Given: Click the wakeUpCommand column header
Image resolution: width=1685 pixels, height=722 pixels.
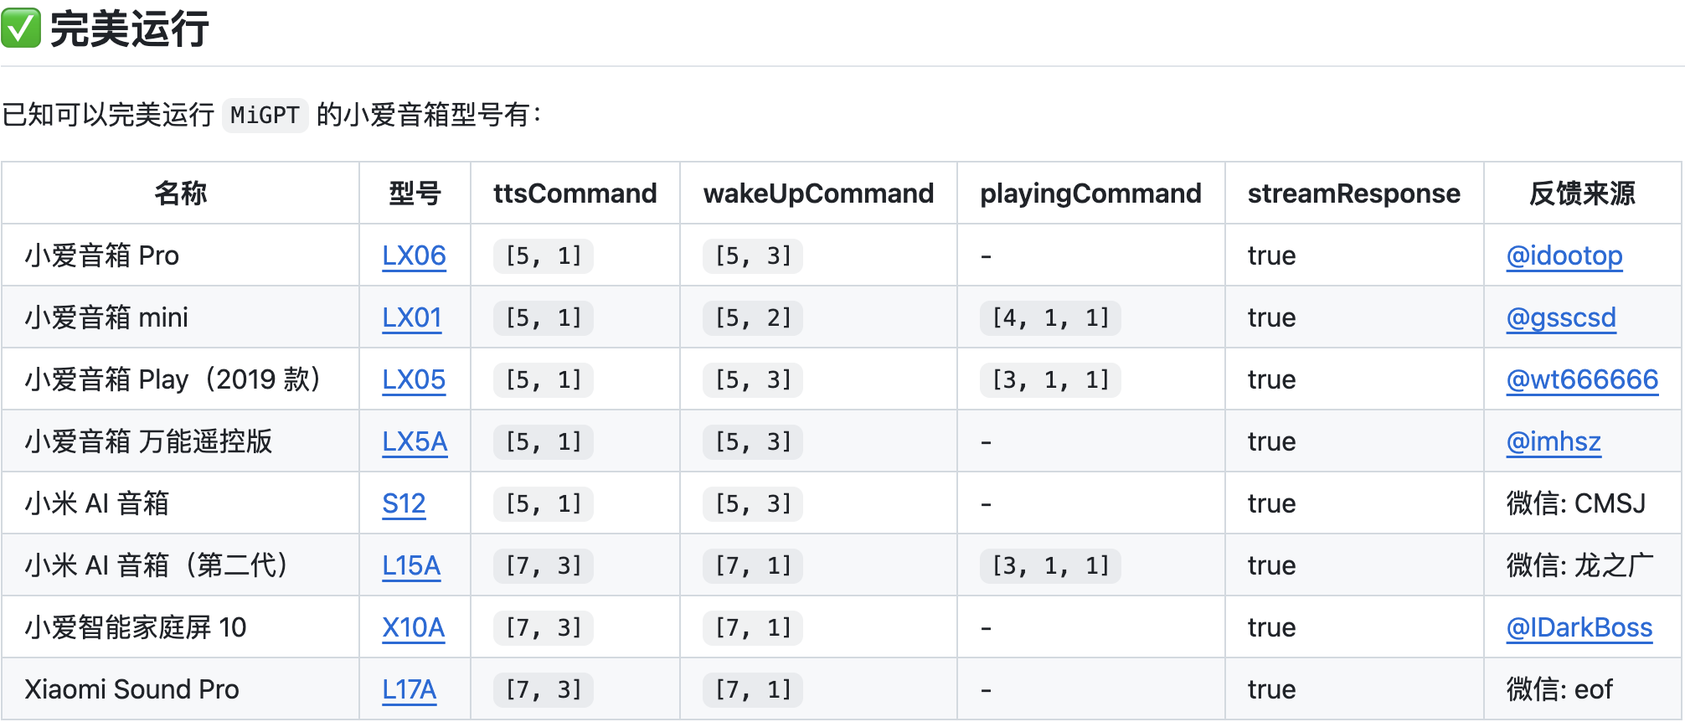Looking at the screenshot, I should tap(818, 193).
